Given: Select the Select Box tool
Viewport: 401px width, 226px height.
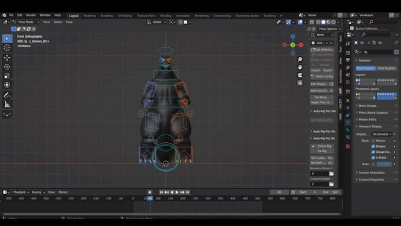Looking at the screenshot, I should point(7,38).
